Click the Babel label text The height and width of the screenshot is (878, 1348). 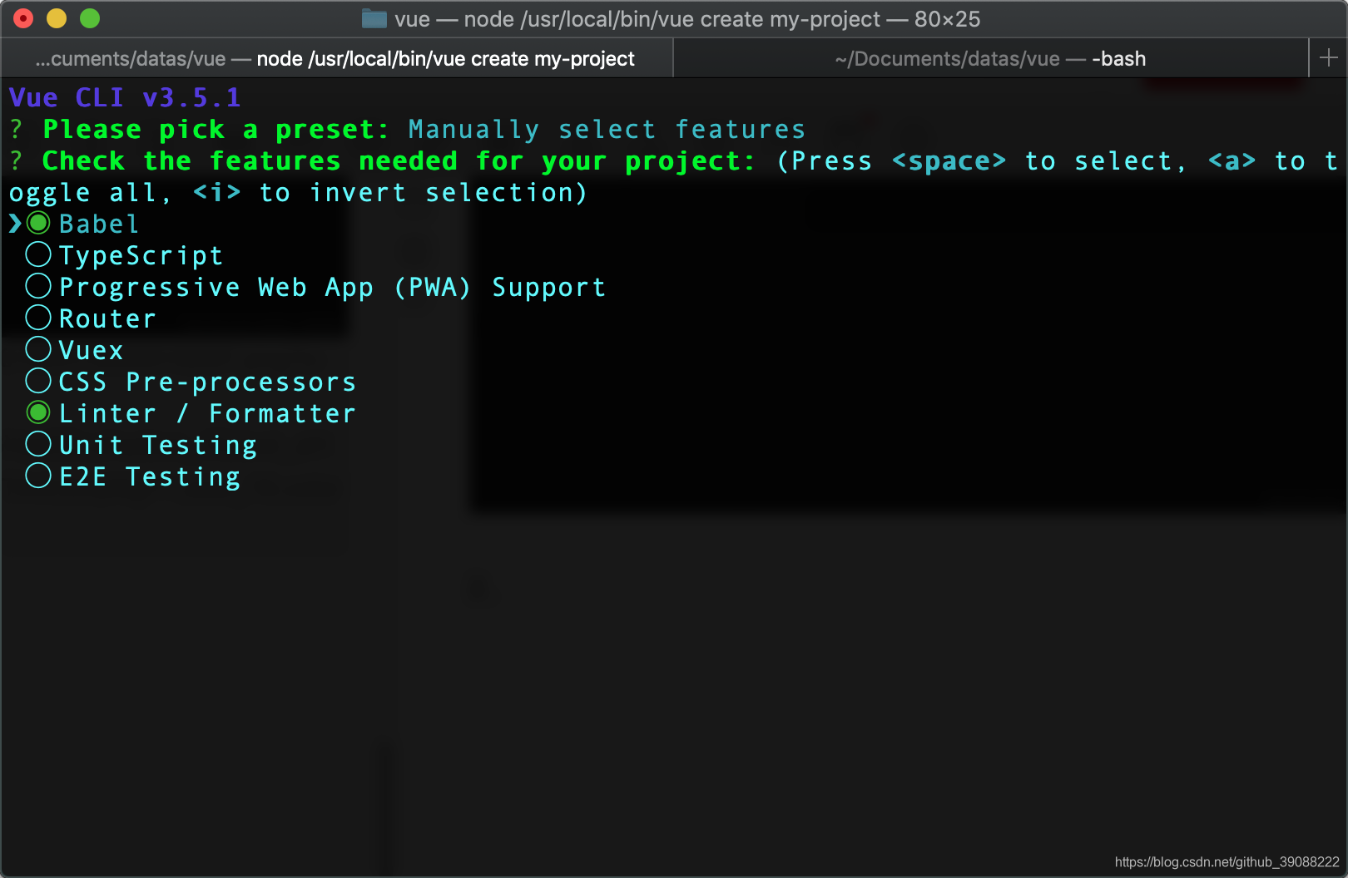point(99,224)
